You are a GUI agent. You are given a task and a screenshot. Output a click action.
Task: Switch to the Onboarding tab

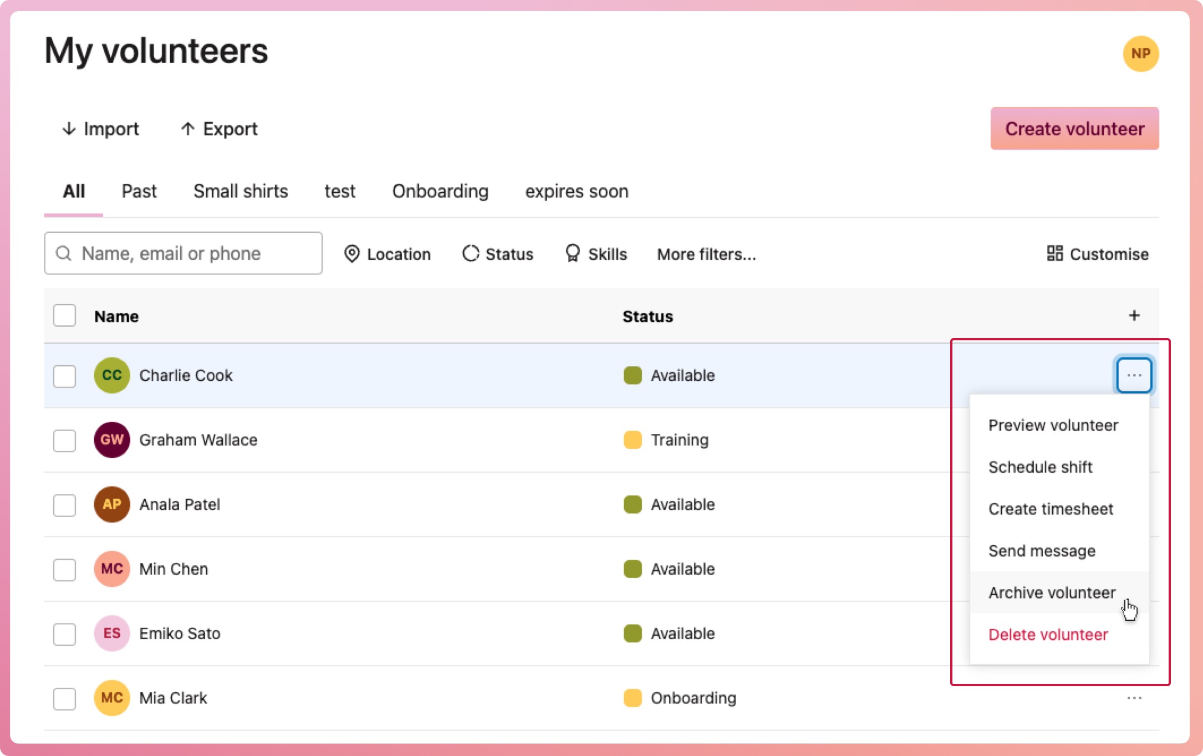[x=440, y=191]
